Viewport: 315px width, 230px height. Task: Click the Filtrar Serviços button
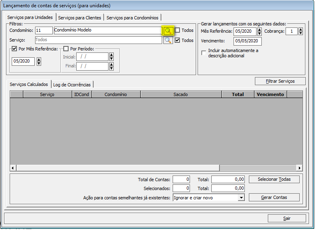280,81
